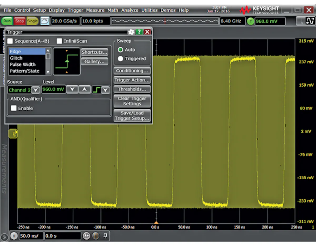Image resolution: width=316 pixels, height=246 pixels.
Task: Click the Level 960.0 mV field in dialog
Action: (x=54, y=89)
